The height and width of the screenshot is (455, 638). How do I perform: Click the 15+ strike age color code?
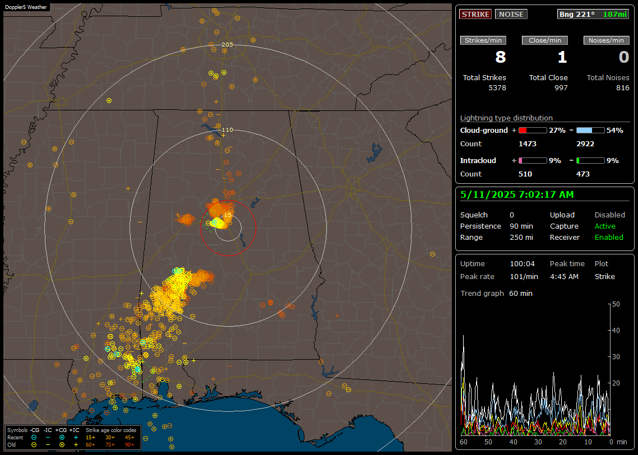[x=90, y=438]
